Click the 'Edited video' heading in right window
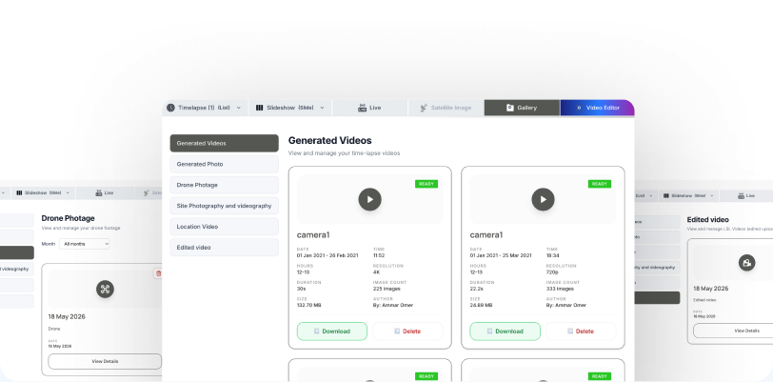The height and width of the screenshot is (382, 773). [x=707, y=220]
